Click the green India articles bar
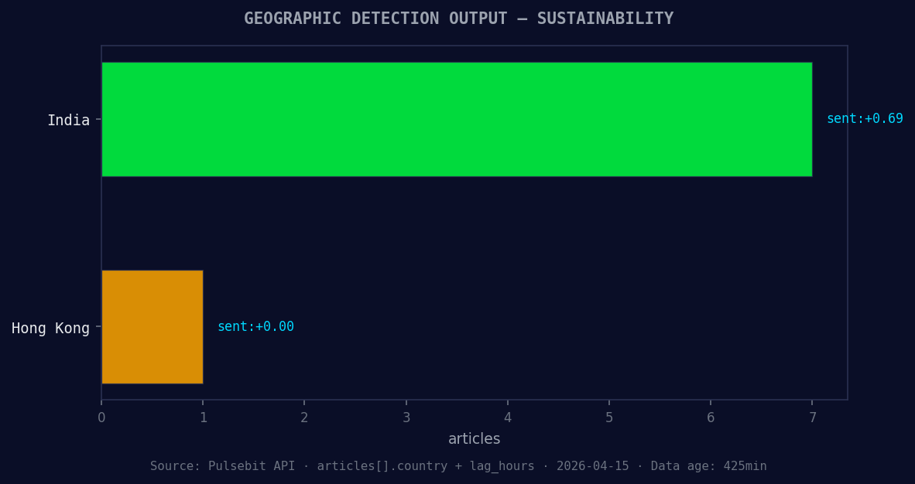Screen dimensions: 915x484 click(457, 119)
